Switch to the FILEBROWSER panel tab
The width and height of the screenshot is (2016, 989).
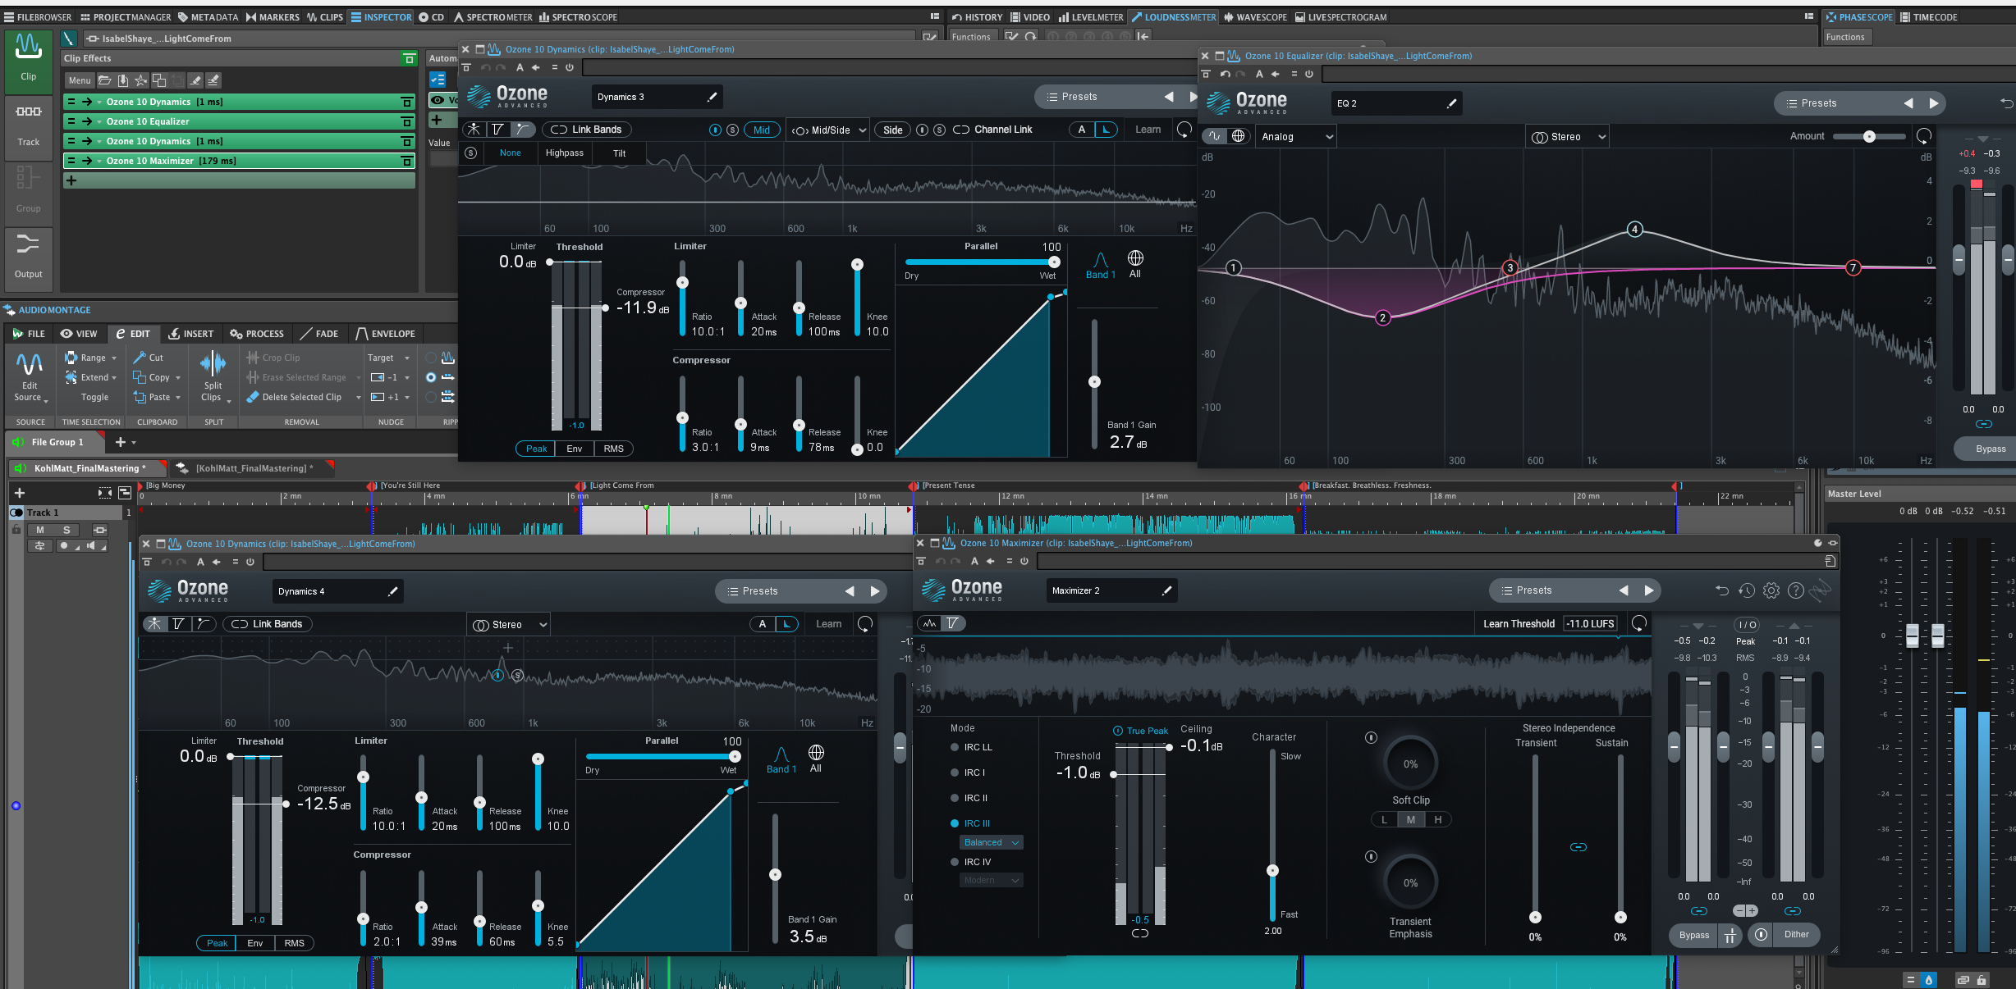click(x=38, y=17)
